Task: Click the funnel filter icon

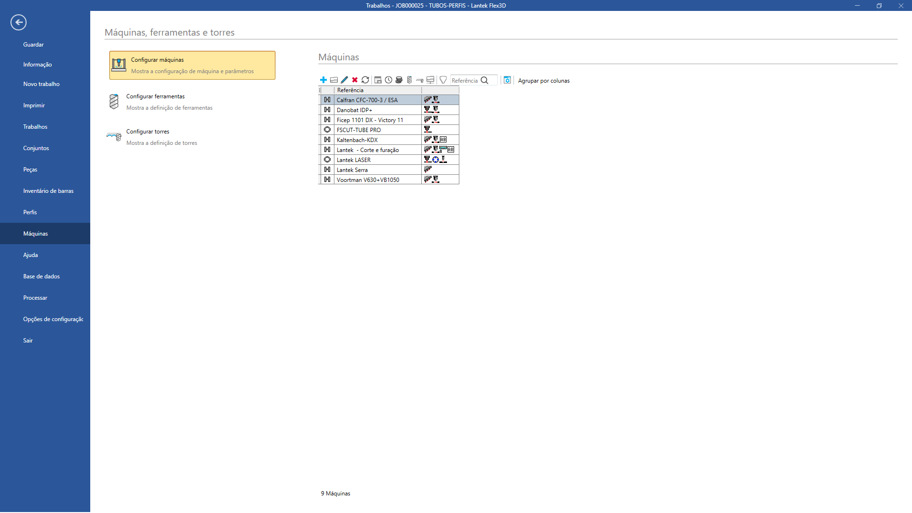Action: 443,80
